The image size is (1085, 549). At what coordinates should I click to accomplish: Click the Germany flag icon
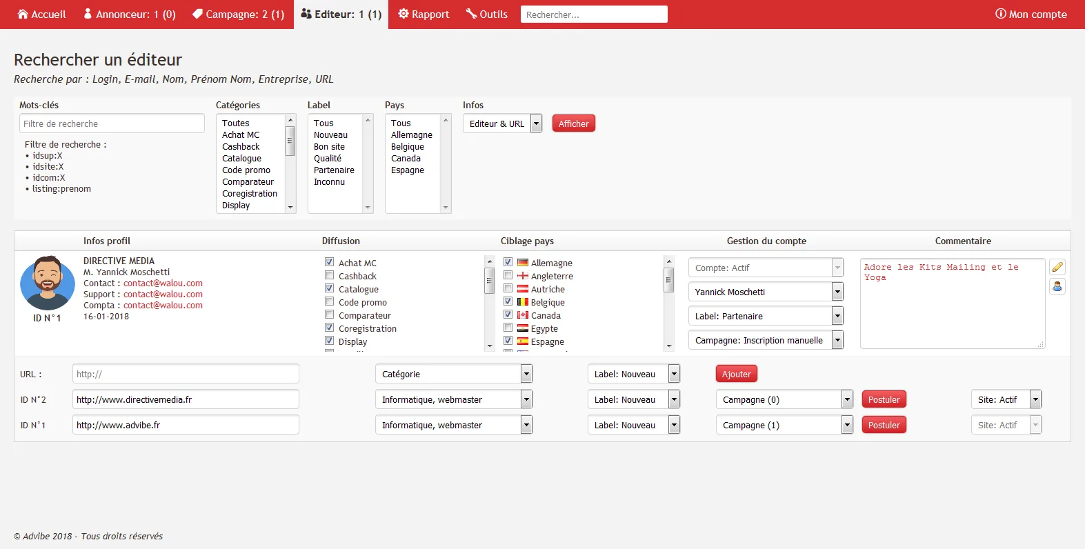click(523, 263)
